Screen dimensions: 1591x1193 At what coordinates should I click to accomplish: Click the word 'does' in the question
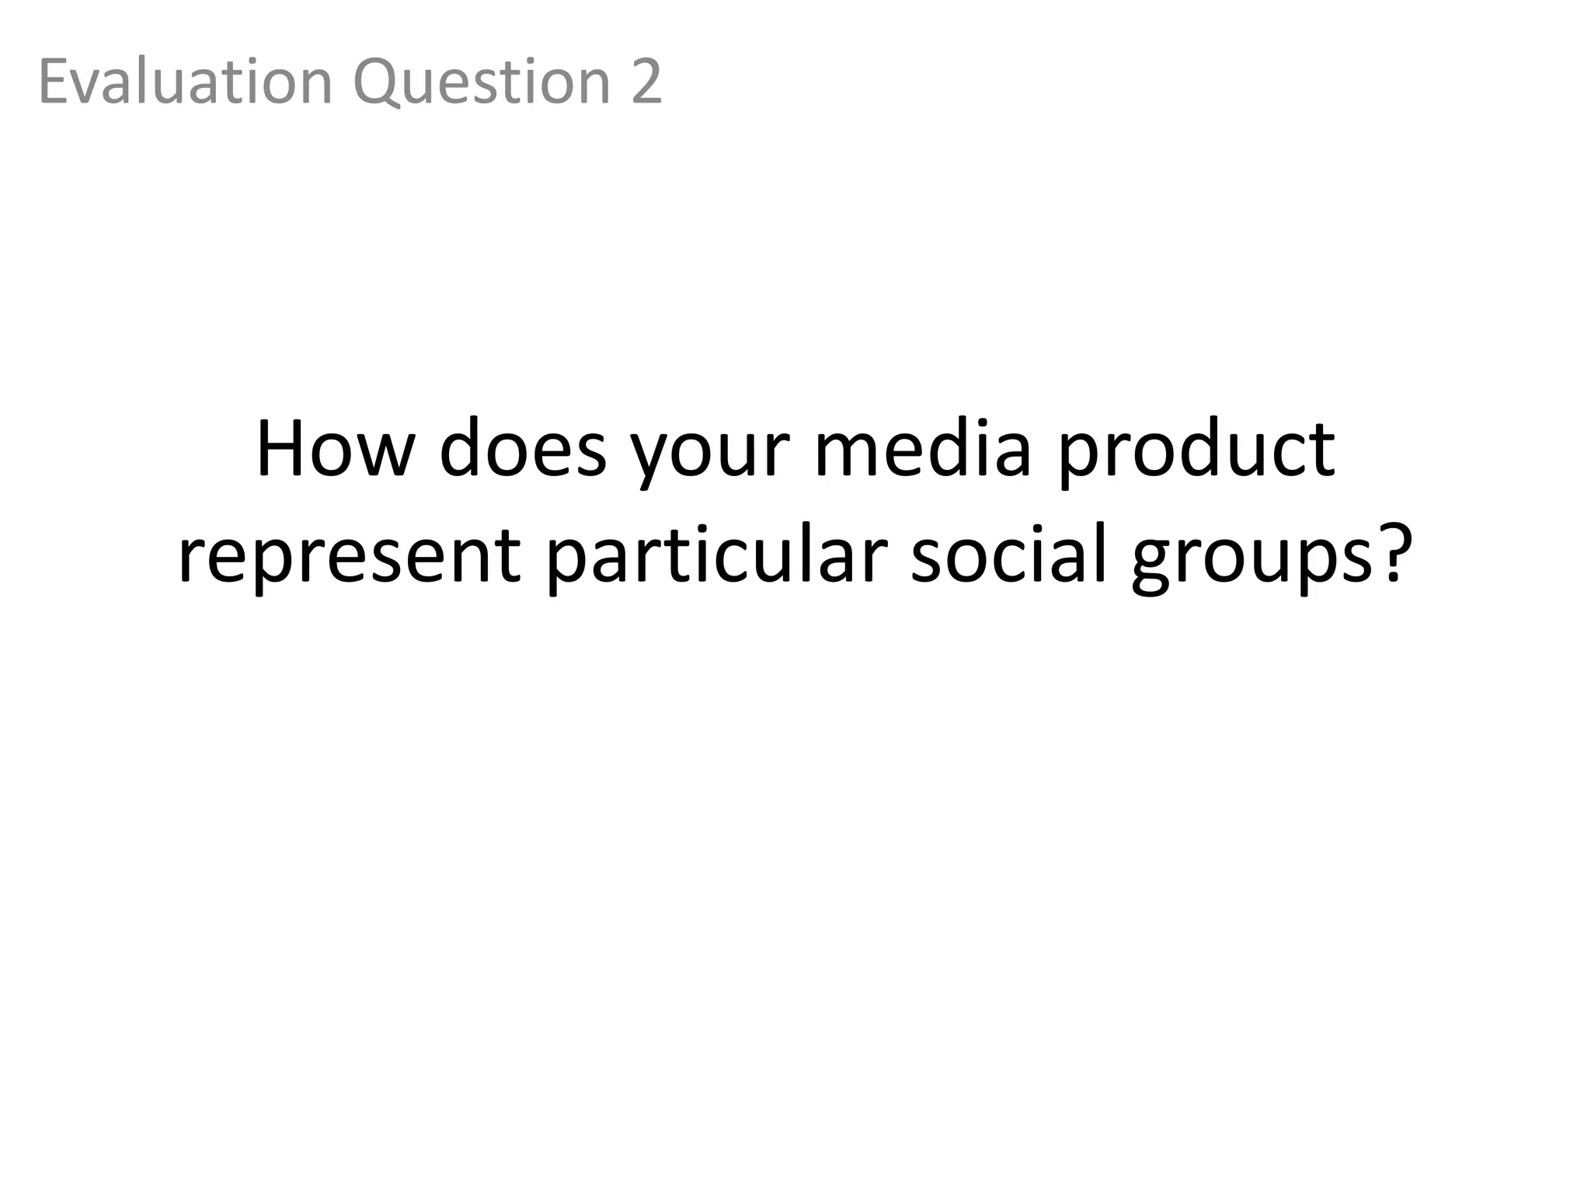pyautogui.click(x=522, y=449)
